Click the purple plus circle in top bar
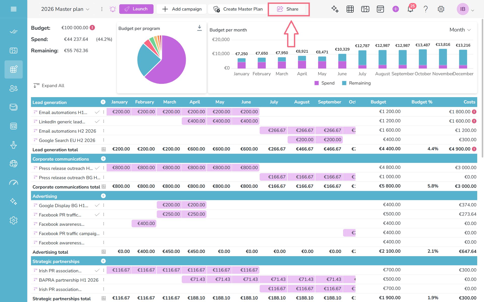484x302 pixels. tap(396, 9)
